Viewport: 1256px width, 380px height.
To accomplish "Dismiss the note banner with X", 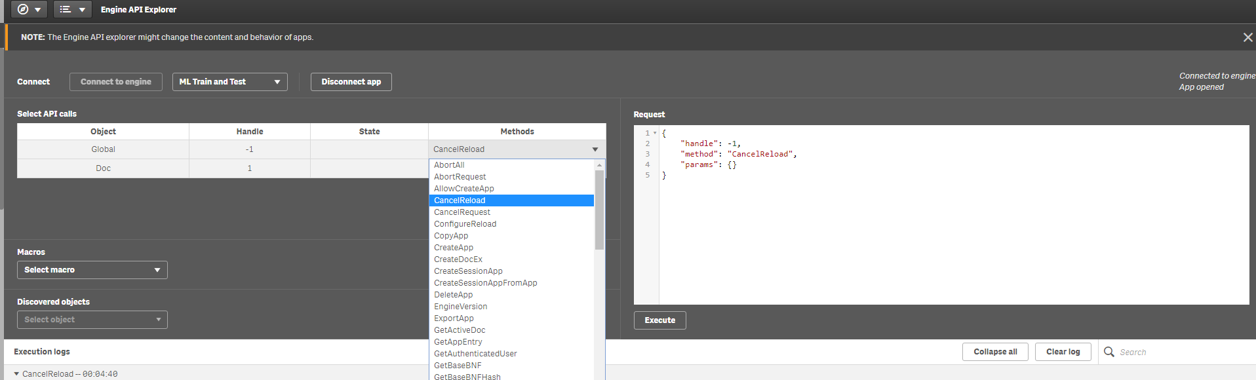I will point(1247,37).
